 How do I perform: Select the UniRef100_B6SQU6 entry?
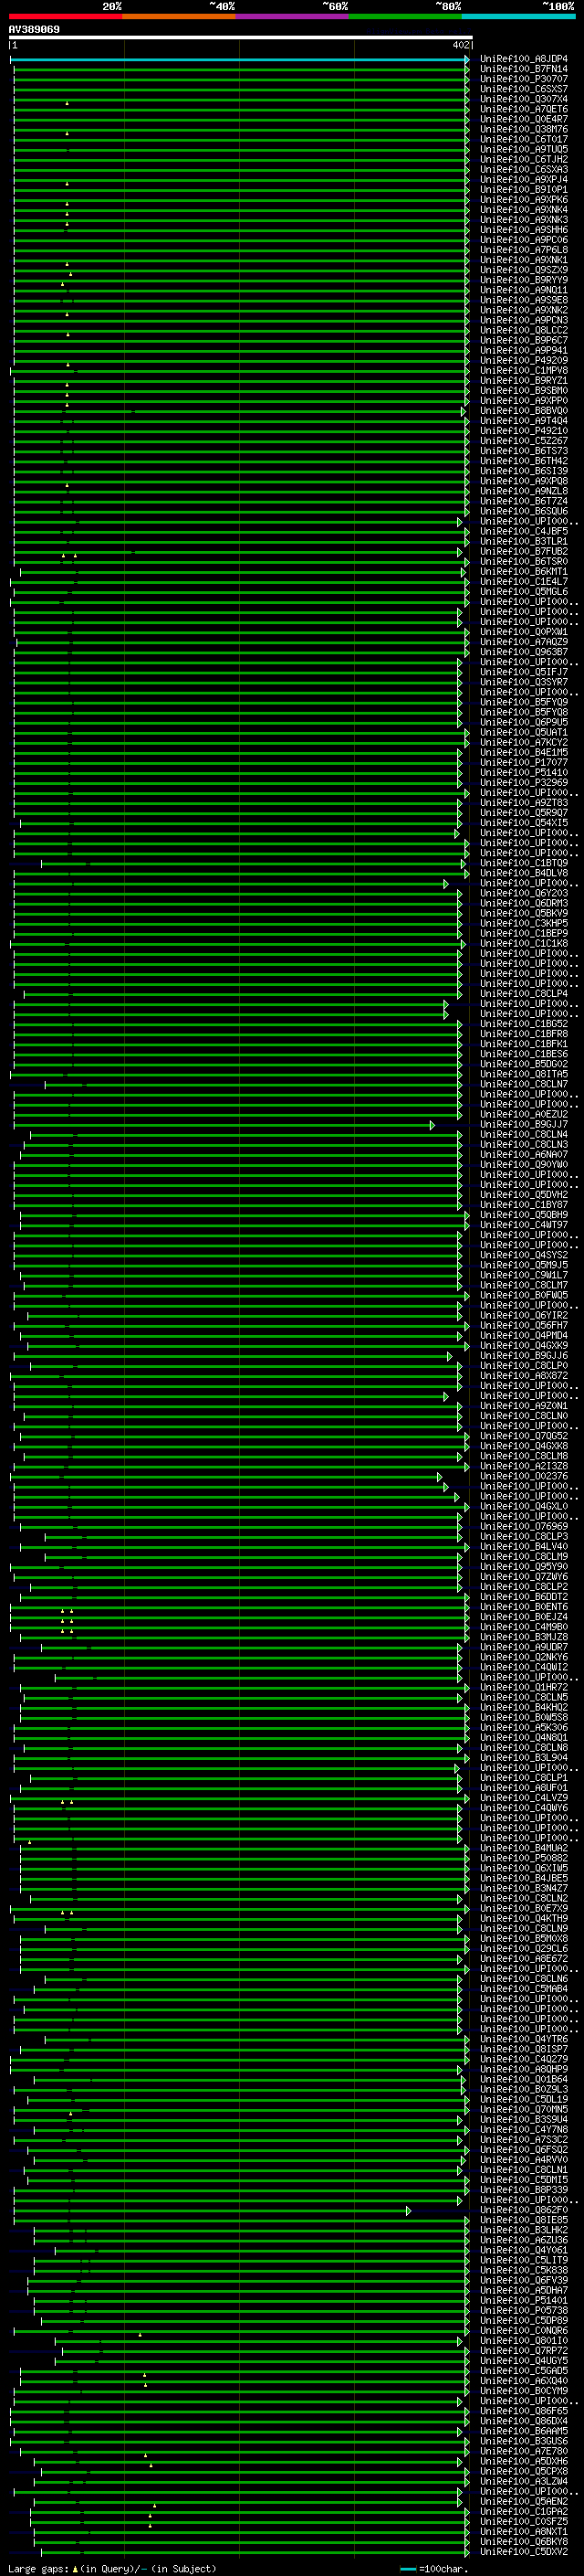coord(523,511)
